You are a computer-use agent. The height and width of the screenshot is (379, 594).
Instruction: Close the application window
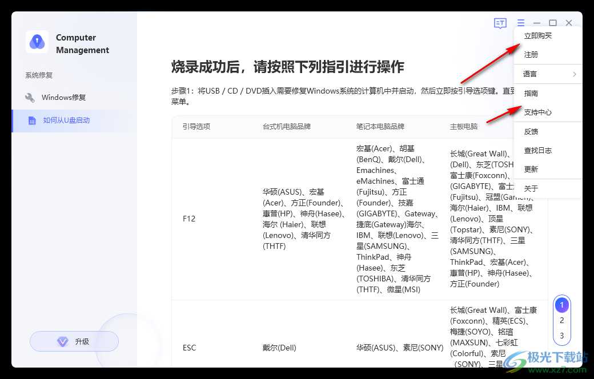[569, 23]
